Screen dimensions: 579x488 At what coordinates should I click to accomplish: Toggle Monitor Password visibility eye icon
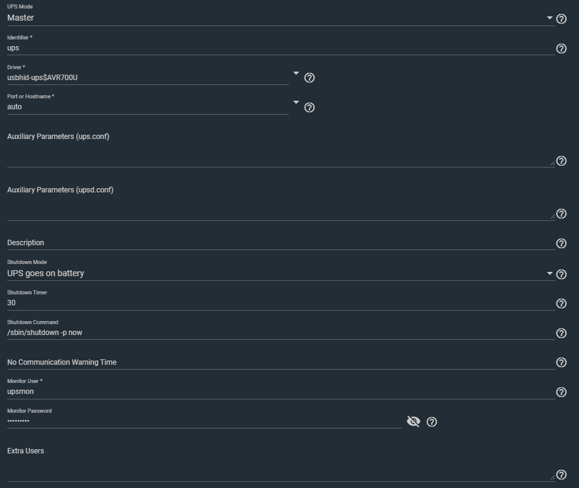pyautogui.click(x=413, y=421)
